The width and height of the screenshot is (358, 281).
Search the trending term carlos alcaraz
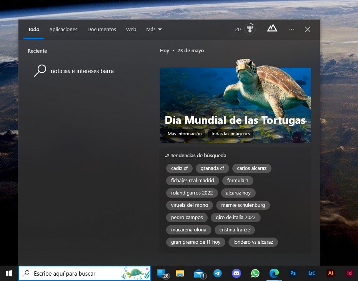[x=251, y=168]
